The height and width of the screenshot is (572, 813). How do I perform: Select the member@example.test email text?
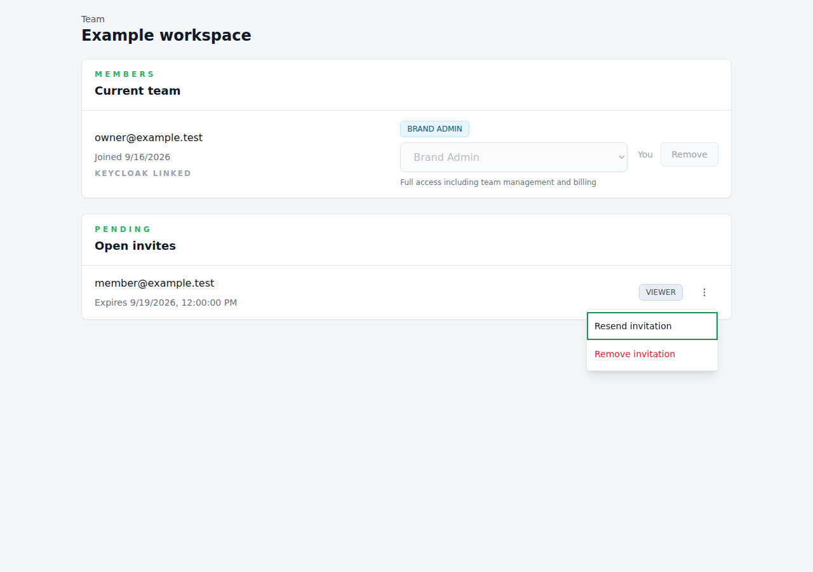154,283
